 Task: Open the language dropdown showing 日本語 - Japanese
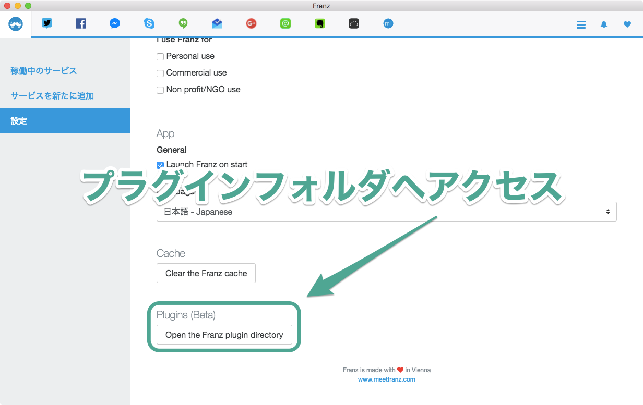tap(387, 212)
